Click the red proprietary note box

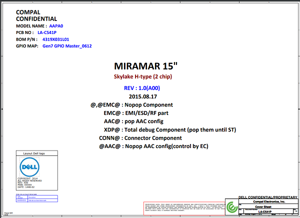coord(183,209)
